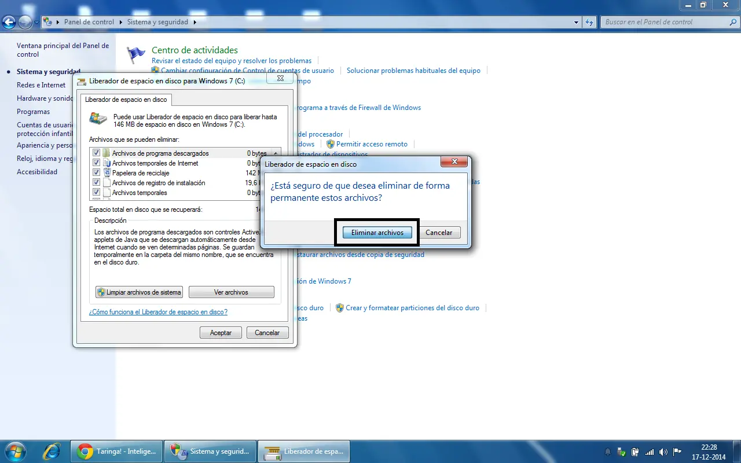
Task: Open the volume speaker tray icon
Action: pos(663,452)
